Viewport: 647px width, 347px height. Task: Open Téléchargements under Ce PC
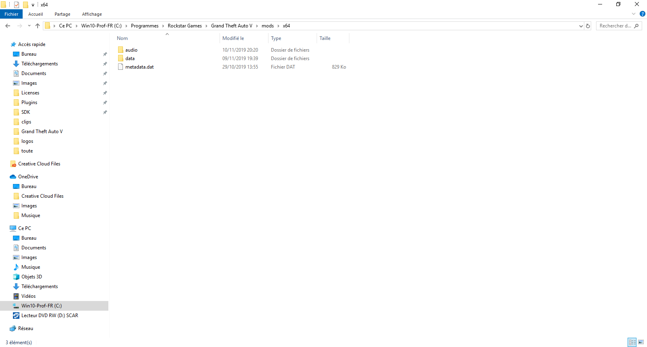click(x=40, y=286)
